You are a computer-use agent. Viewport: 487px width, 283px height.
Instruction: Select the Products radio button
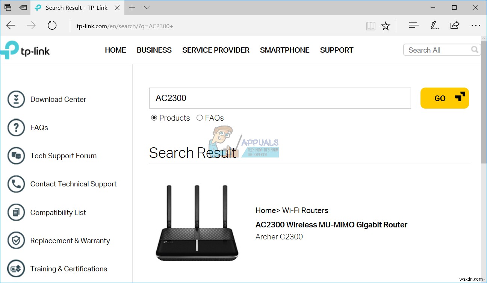tap(154, 118)
